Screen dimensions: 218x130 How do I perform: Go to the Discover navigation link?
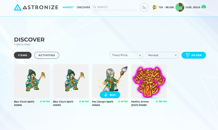point(83,7)
